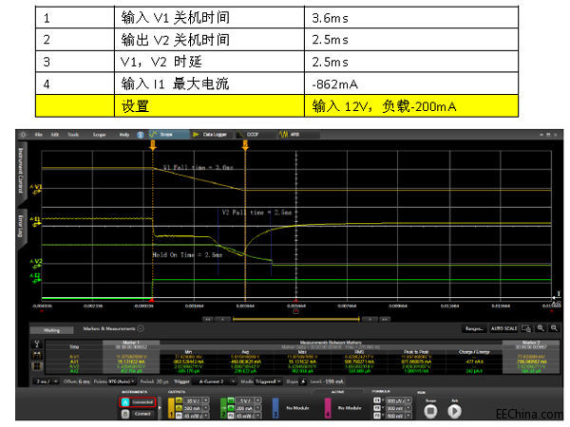Toggle output 1 P1 trace button

[x=179, y=417]
